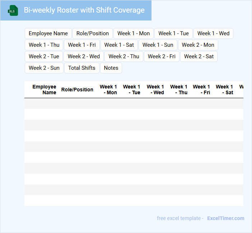252x233 pixels.
Task: Open the ExcelTimer.com link
Action: [225, 218]
